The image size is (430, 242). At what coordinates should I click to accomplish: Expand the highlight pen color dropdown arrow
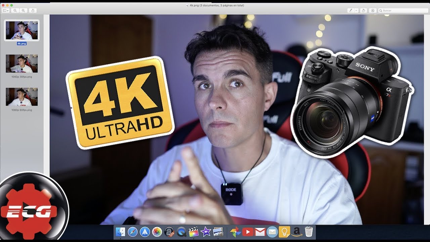(x=356, y=11)
